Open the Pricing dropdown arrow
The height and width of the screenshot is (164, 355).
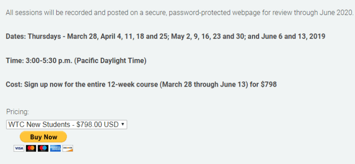[x=123, y=124]
